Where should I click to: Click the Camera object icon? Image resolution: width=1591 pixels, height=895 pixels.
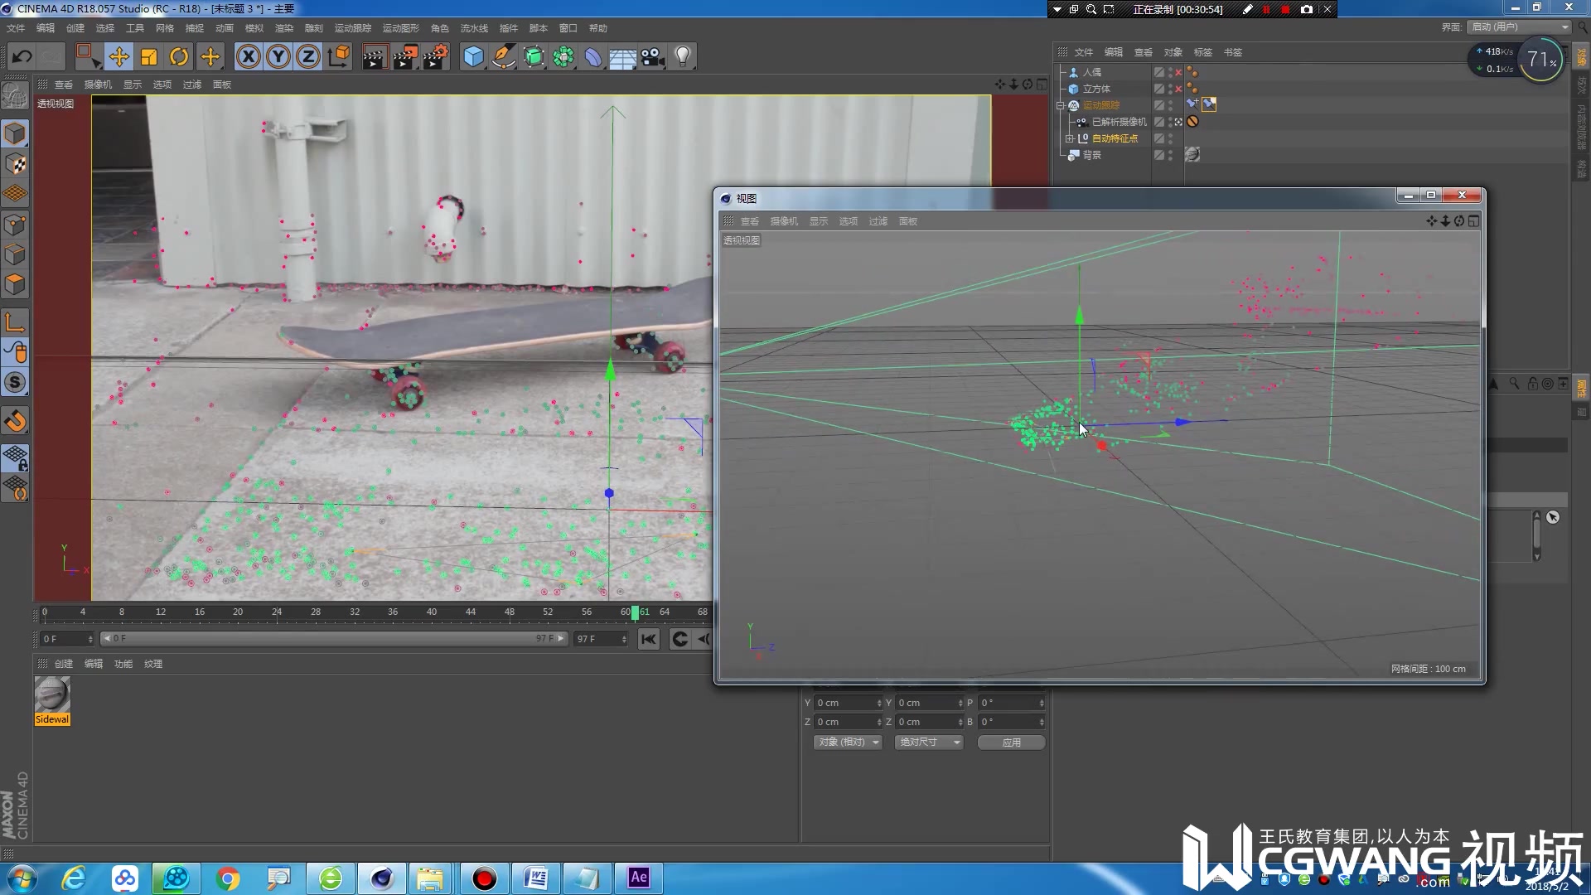click(653, 57)
